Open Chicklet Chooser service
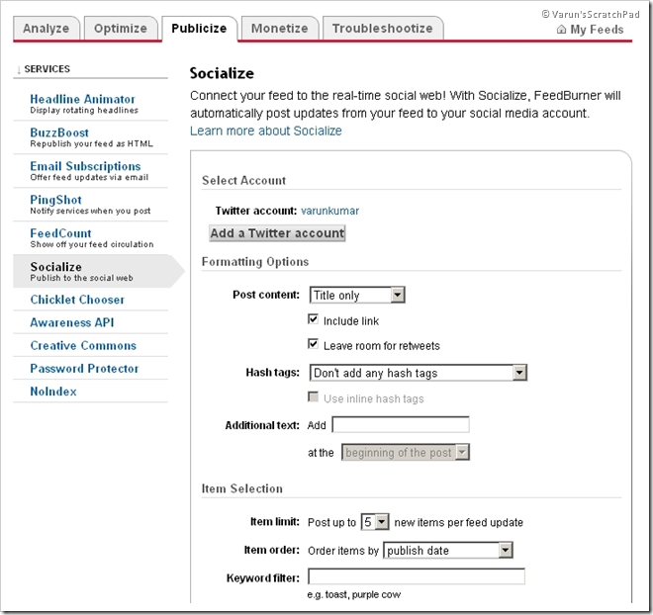Viewport: 653px width, 615px height. pyautogui.click(x=77, y=300)
